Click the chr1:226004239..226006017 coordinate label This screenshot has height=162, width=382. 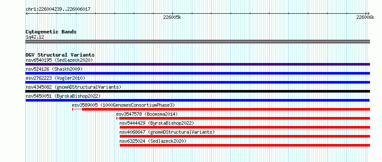tap(58, 9)
